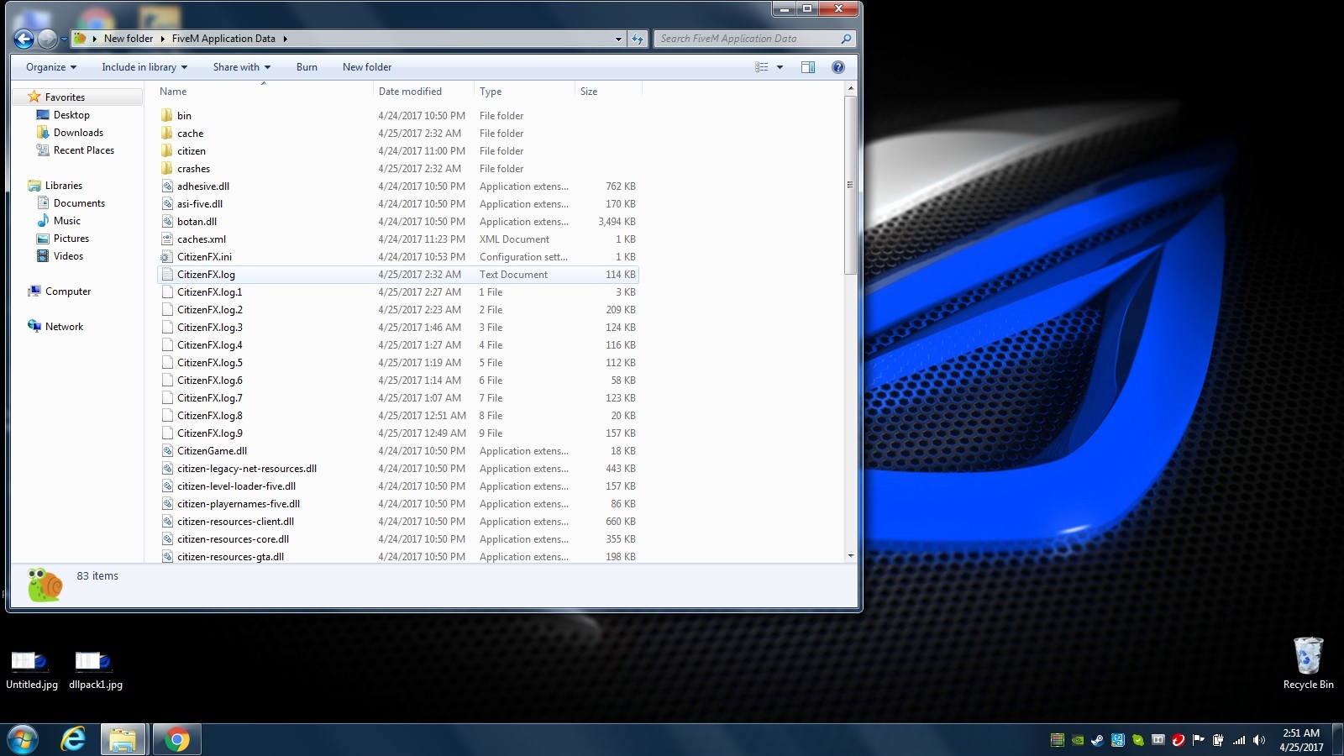
Task: Open the Windows Start menu
Action: tap(23, 740)
